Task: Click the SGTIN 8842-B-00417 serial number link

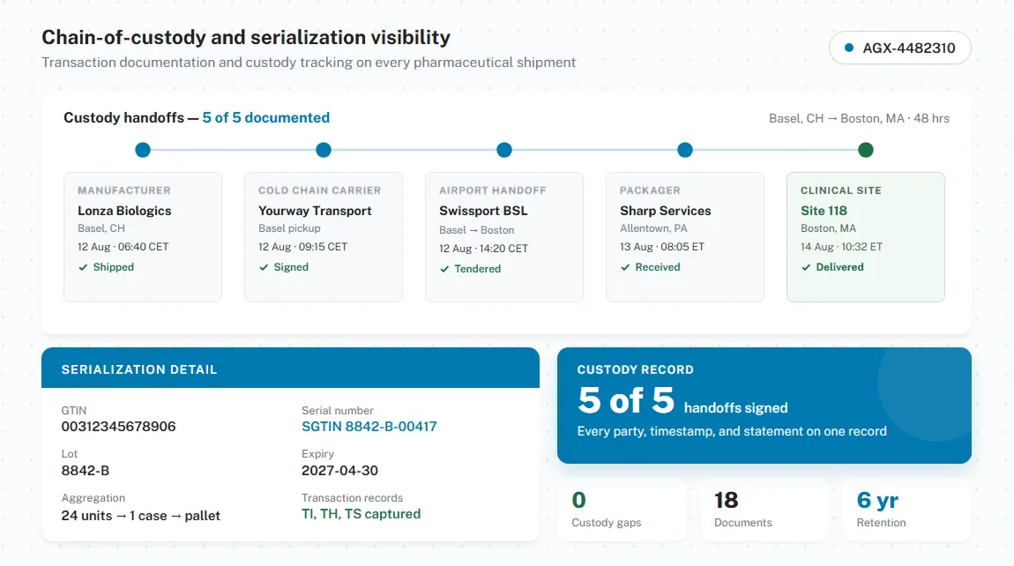Action: click(x=369, y=427)
